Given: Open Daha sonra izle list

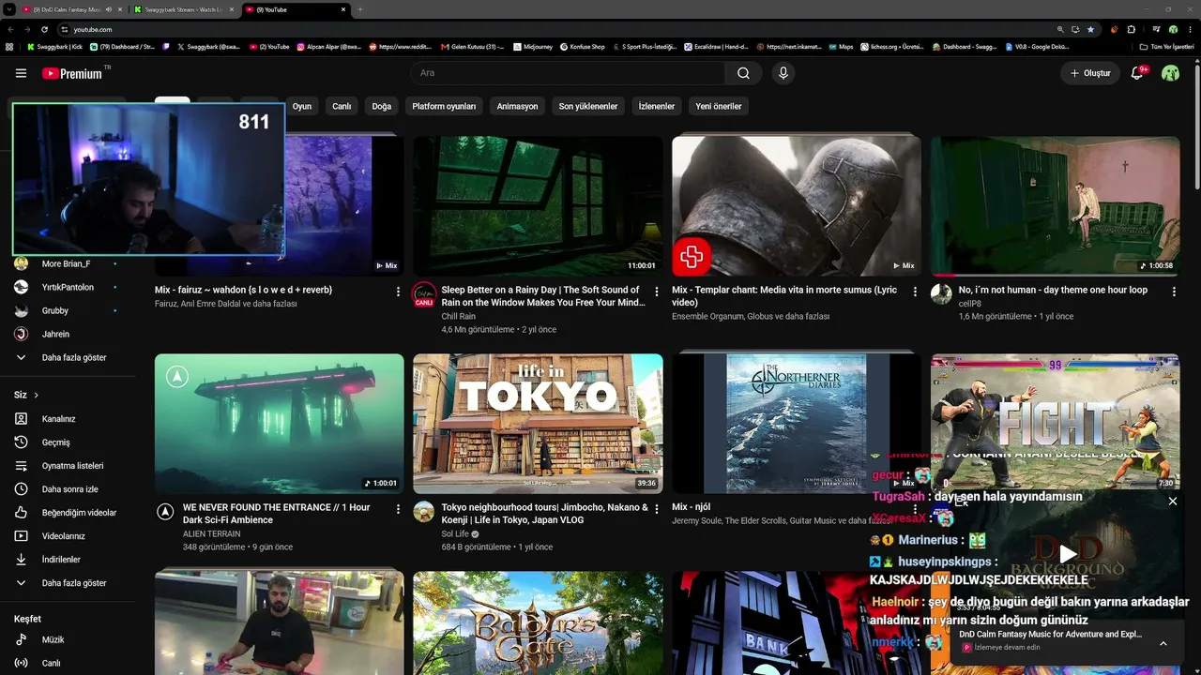Looking at the screenshot, I should [69, 489].
